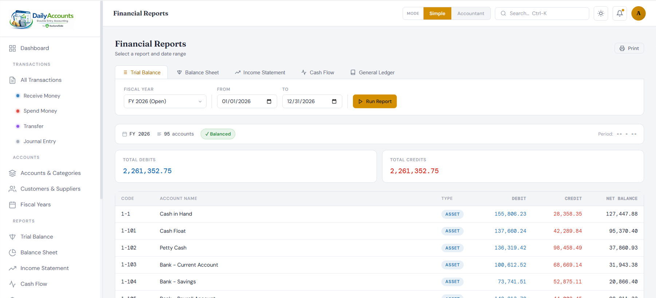Open user avatar menu A
Viewport: 656px width, 298px height.
(639, 13)
